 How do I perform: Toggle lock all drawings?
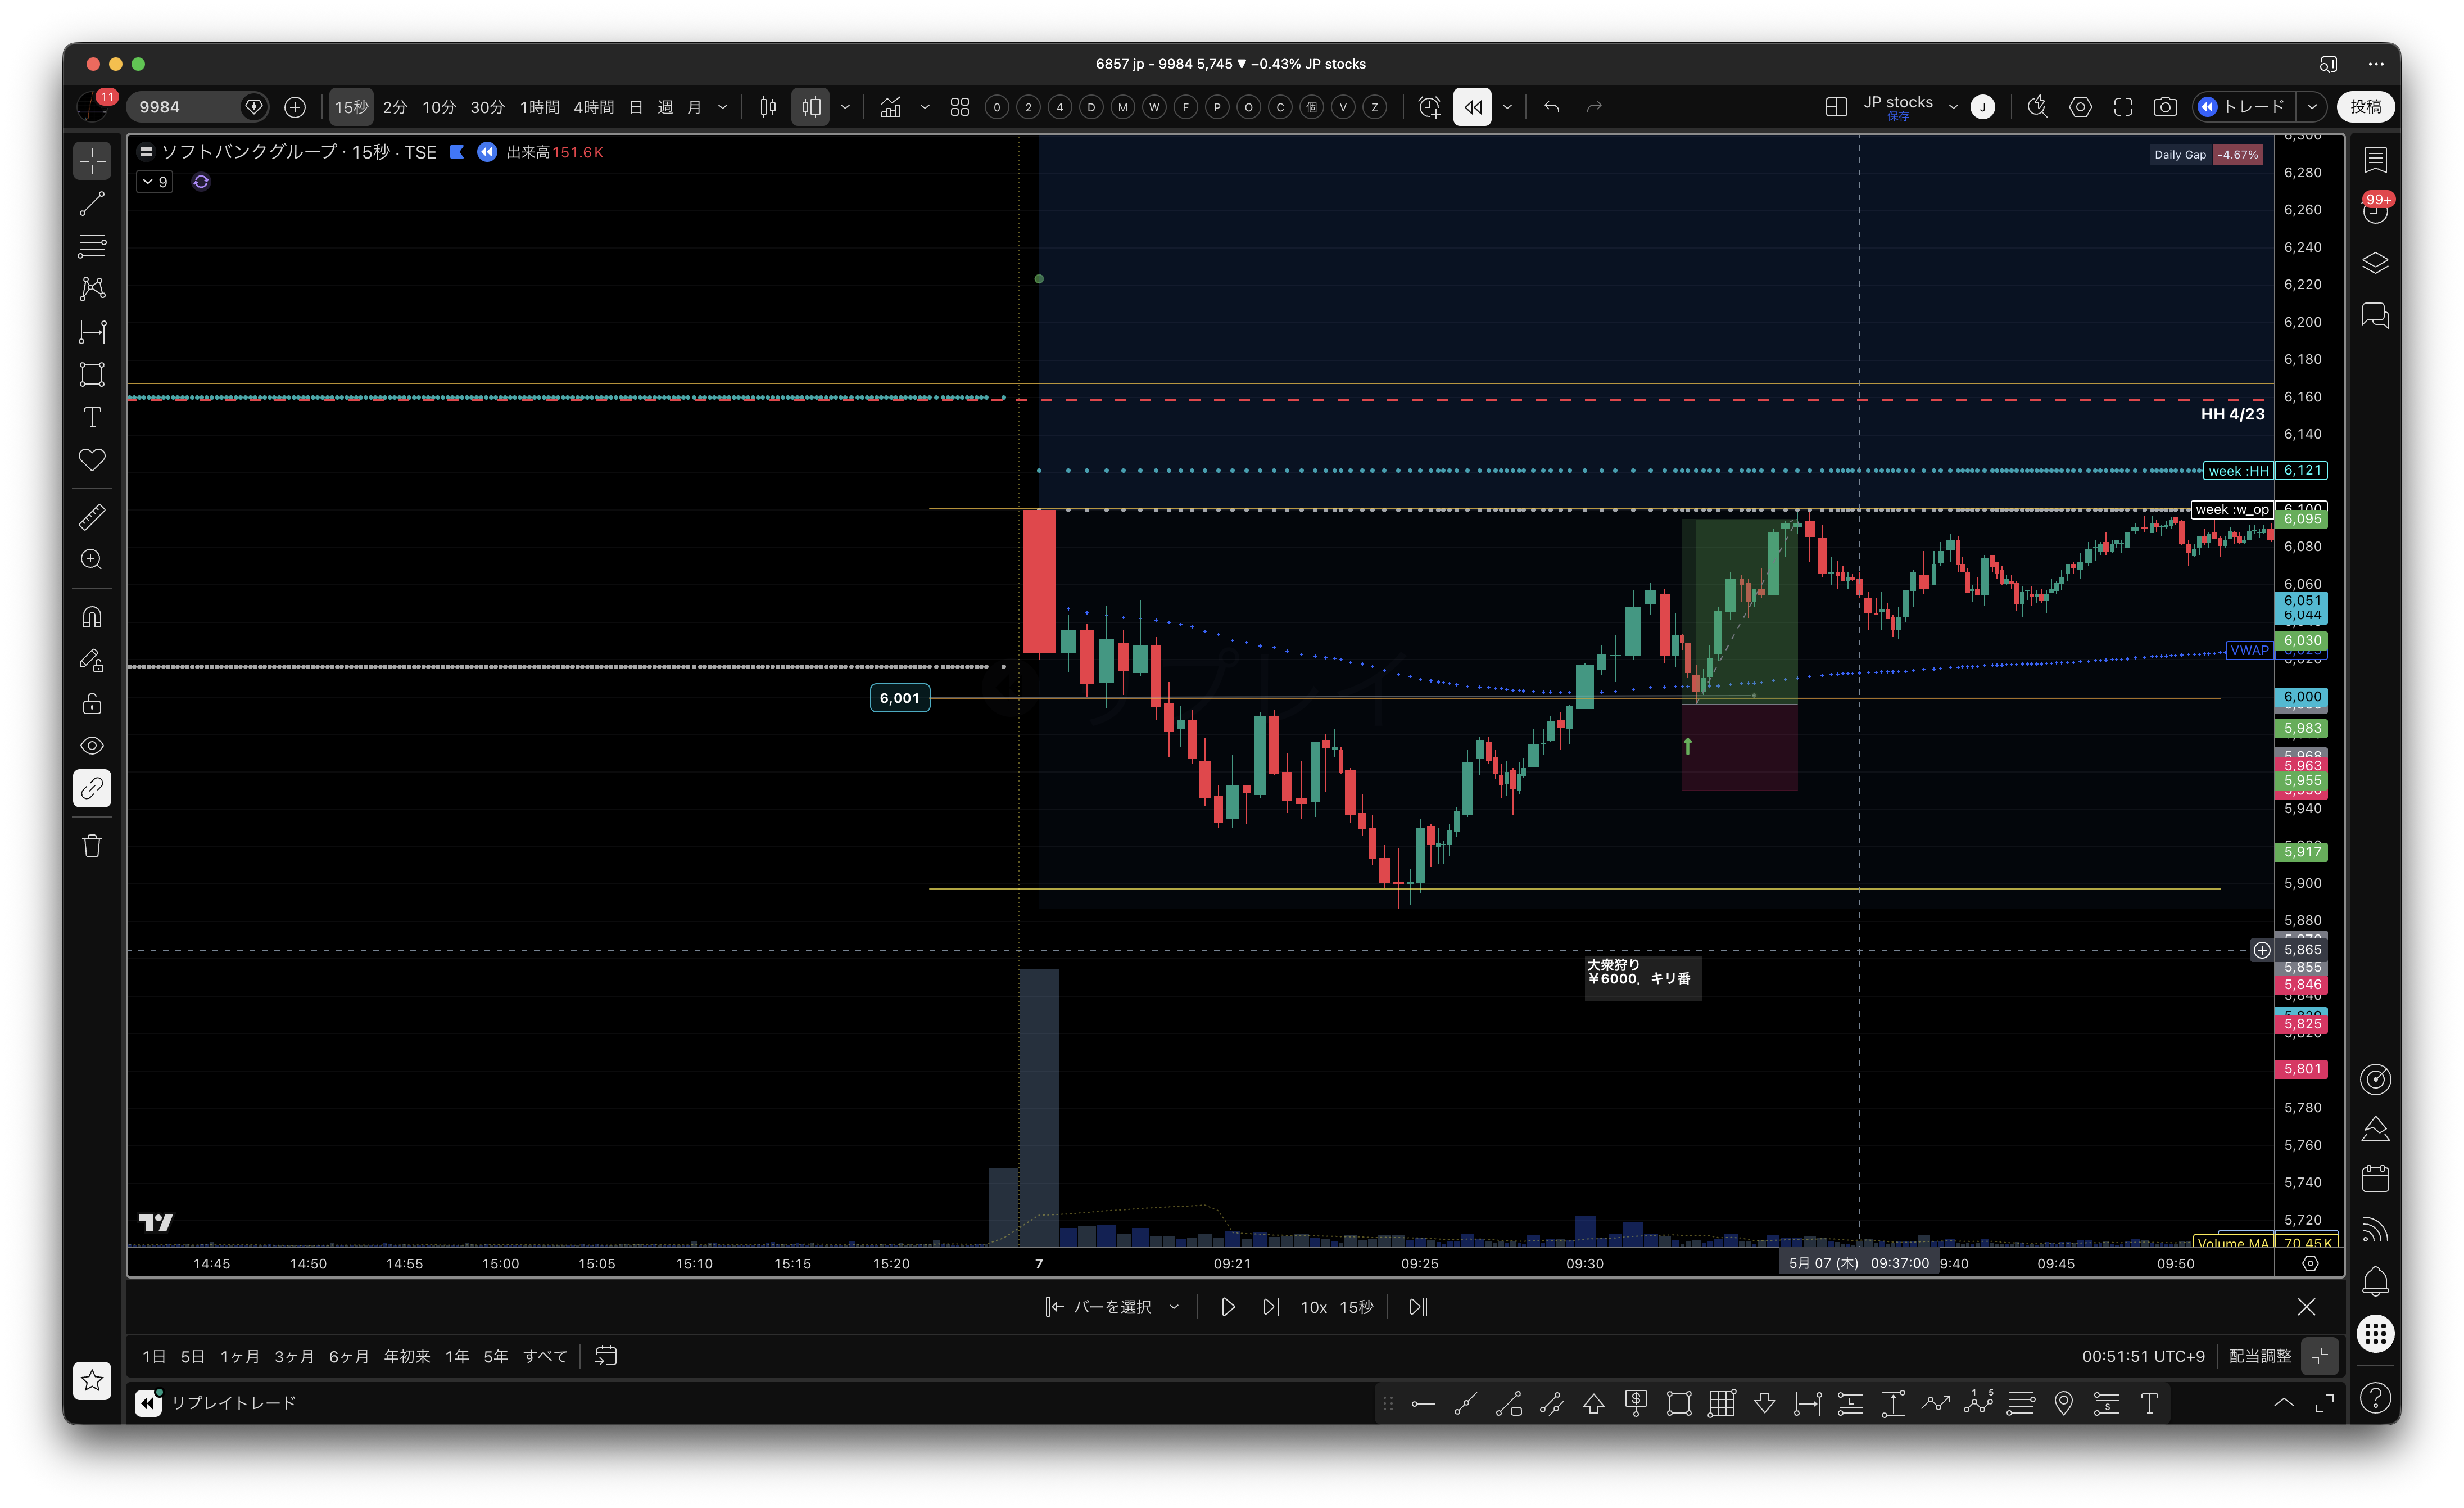click(x=92, y=703)
